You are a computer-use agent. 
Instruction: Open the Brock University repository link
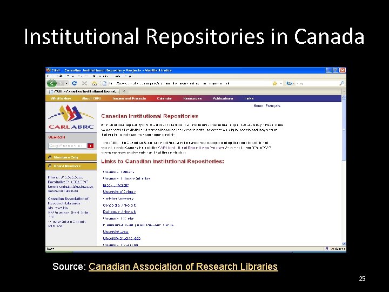coord(116,185)
